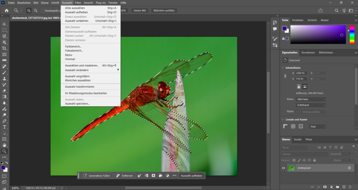Click the layer fx styles icon
Viewport: 358px width, 190px height.
pos(319,187)
